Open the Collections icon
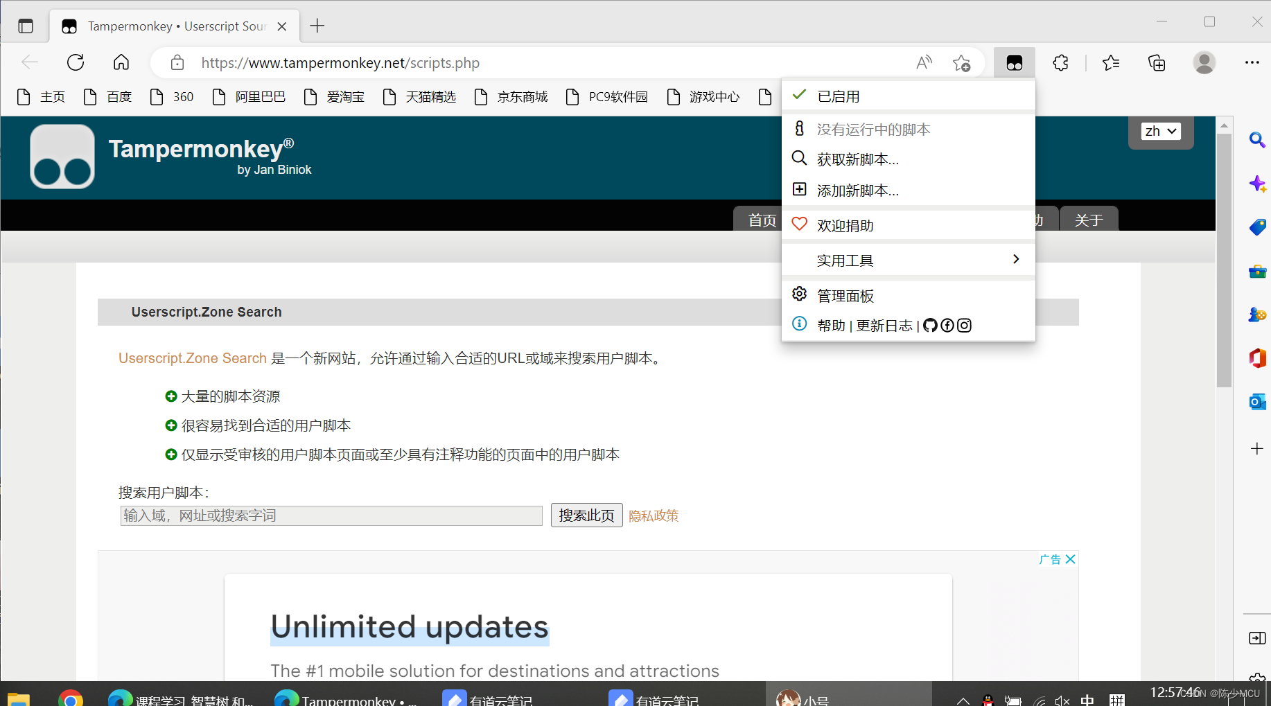Screen dimensions: 1271x706 (x=1157, y=63)
